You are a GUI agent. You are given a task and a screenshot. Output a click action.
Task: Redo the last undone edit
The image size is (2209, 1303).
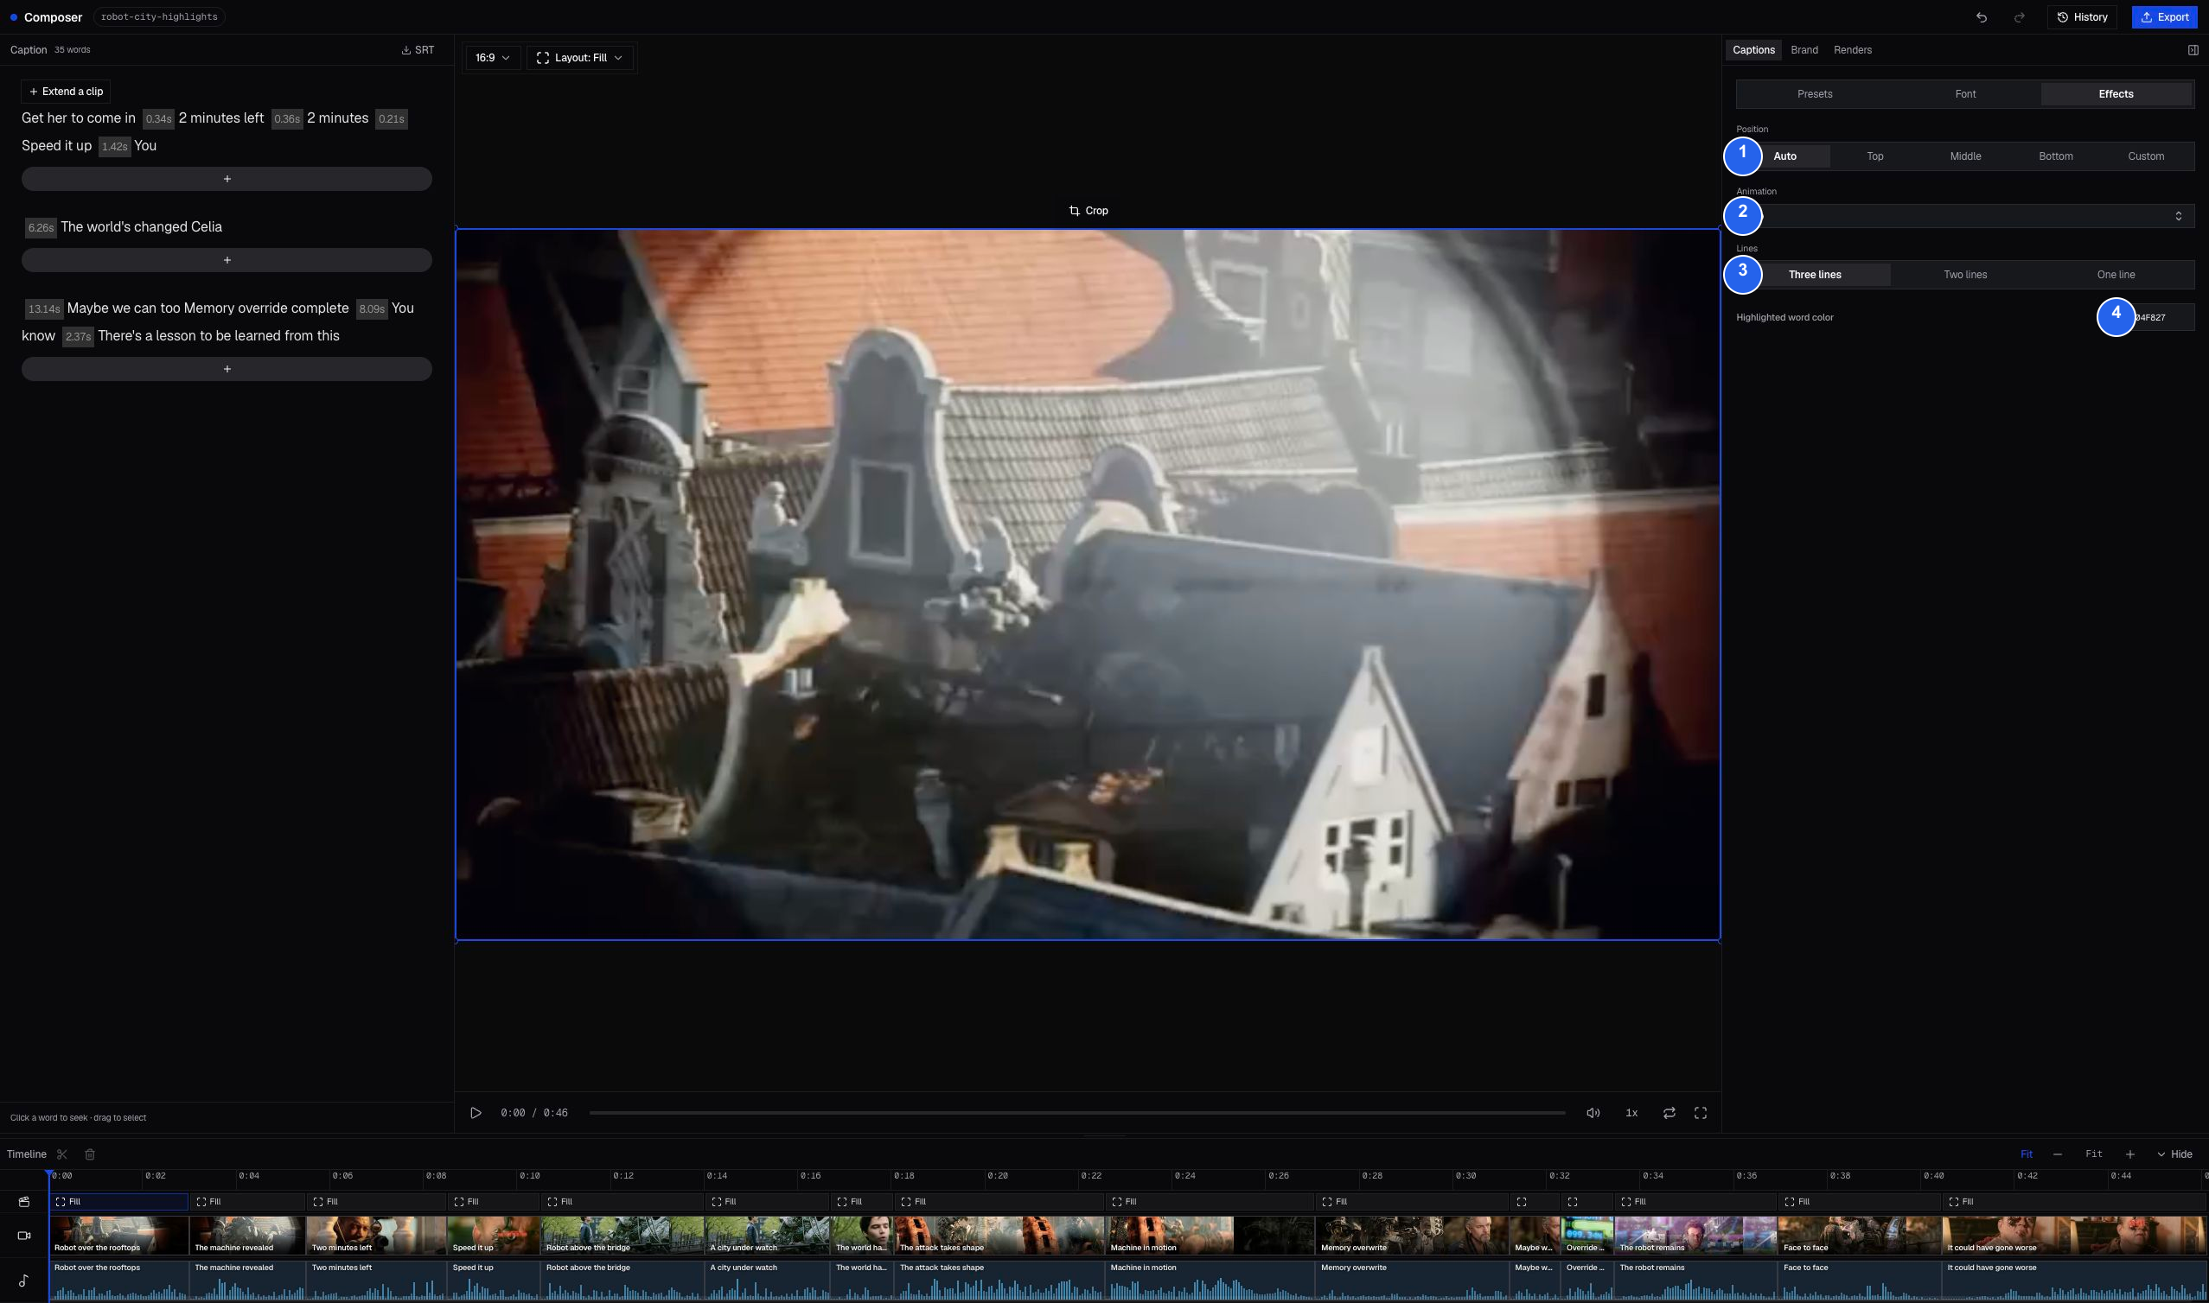point(2020,17)
